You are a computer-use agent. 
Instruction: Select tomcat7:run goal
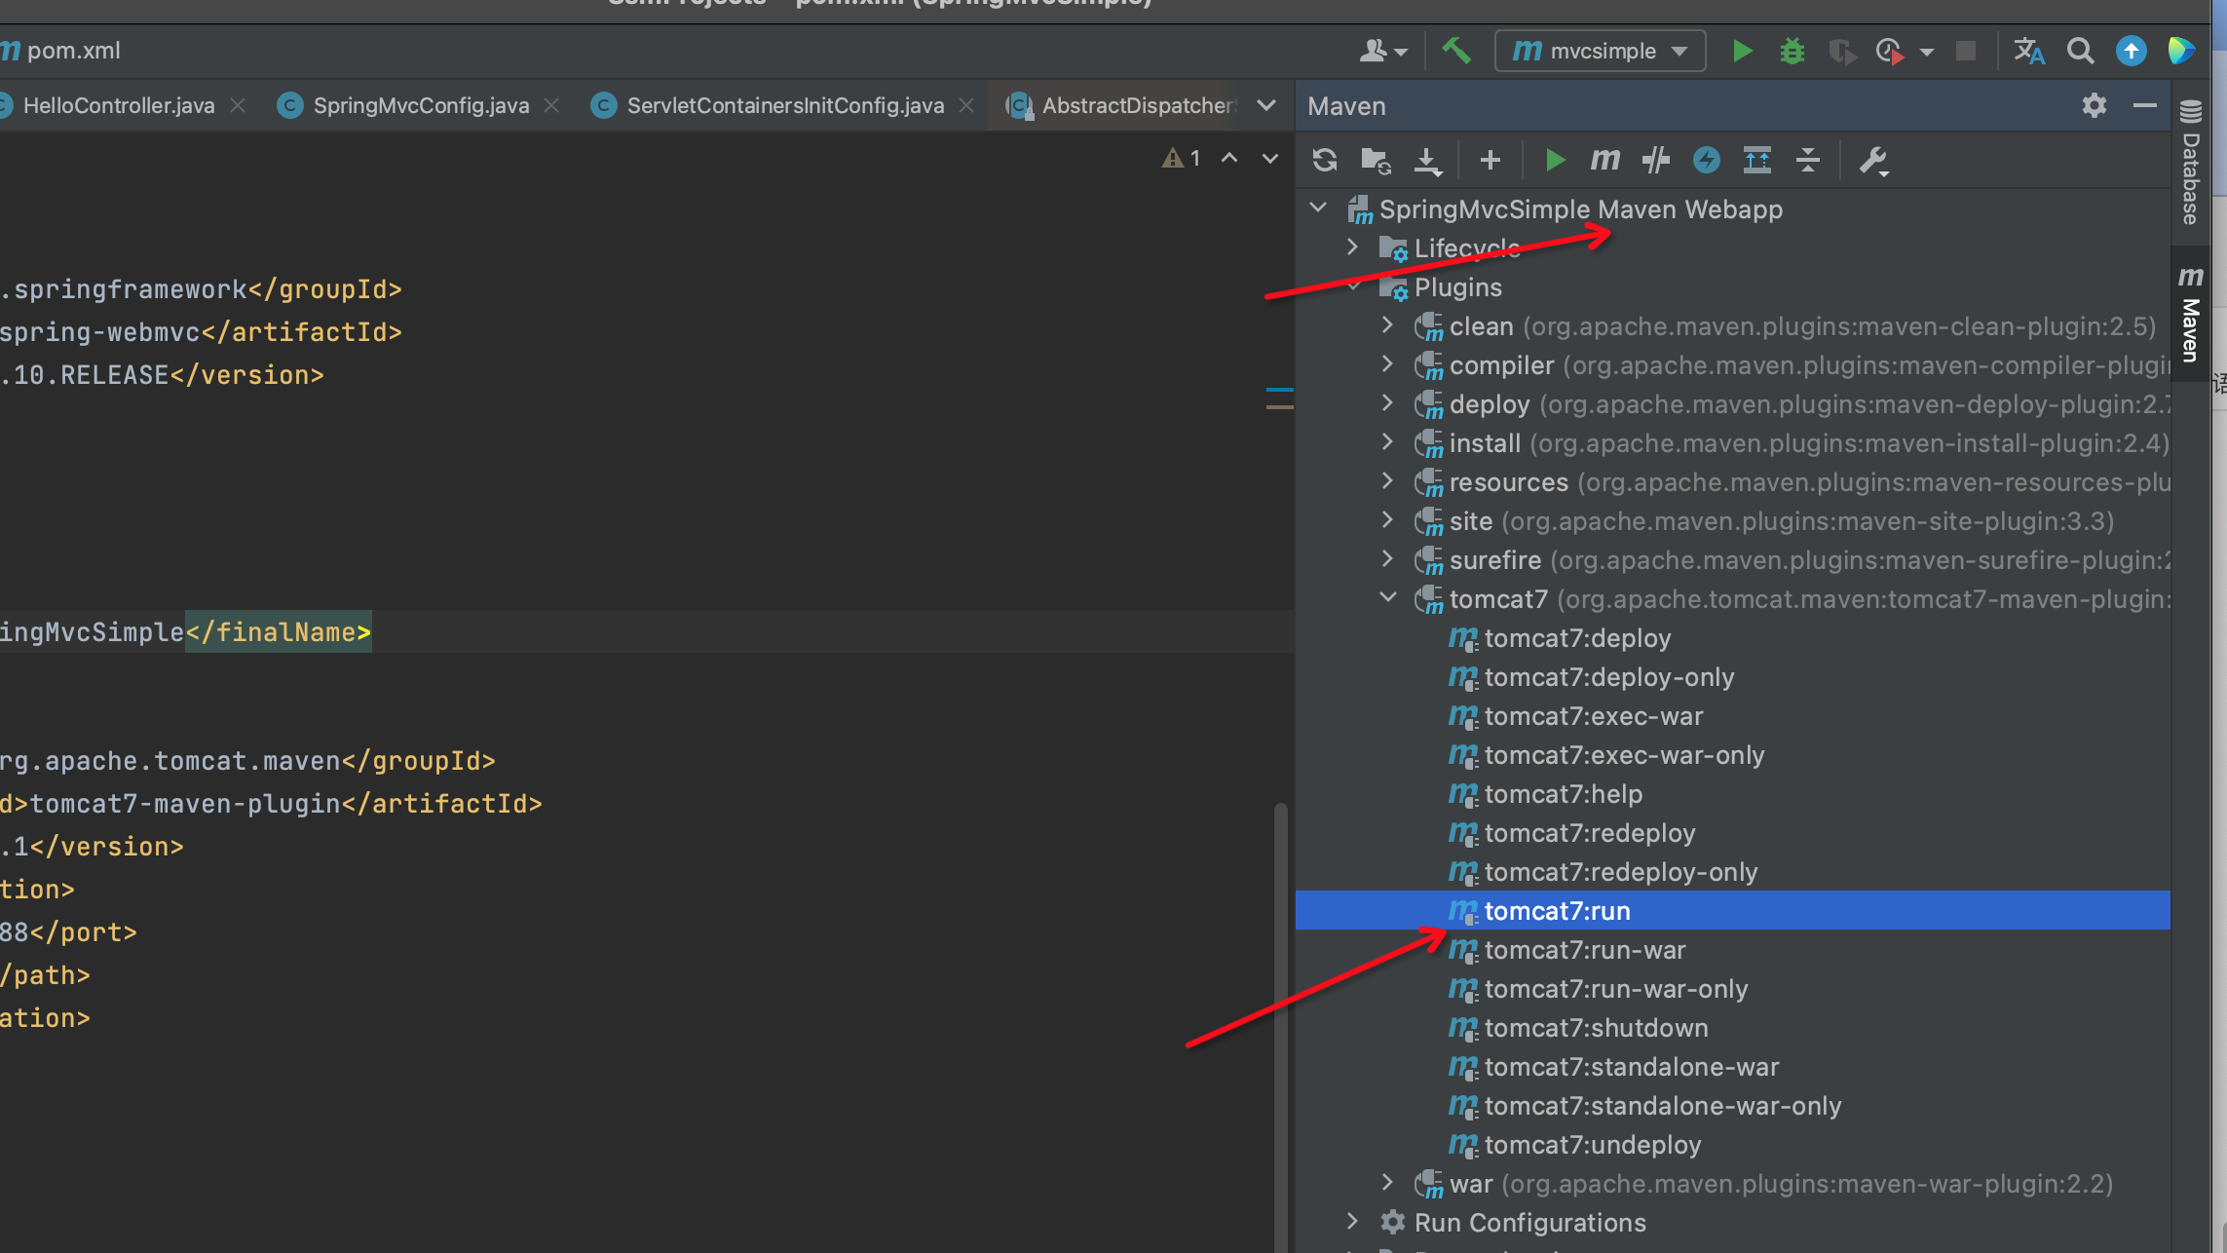pyautogui.click(x=1732, y=911)
